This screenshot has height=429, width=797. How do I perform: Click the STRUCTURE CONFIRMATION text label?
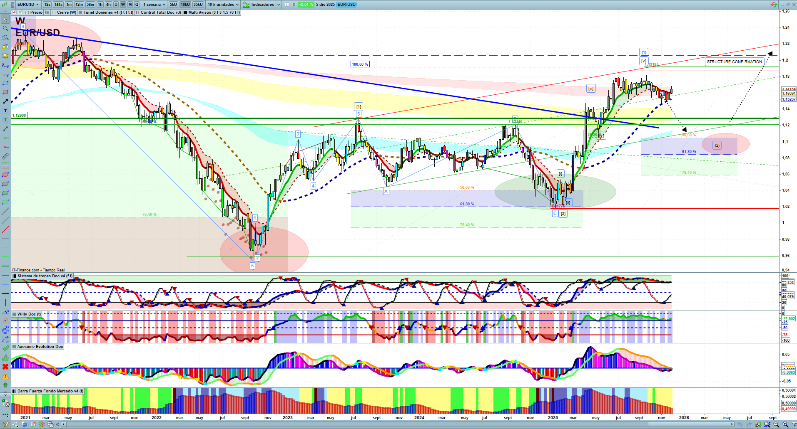pyautogui.click(x=735, y=62)
